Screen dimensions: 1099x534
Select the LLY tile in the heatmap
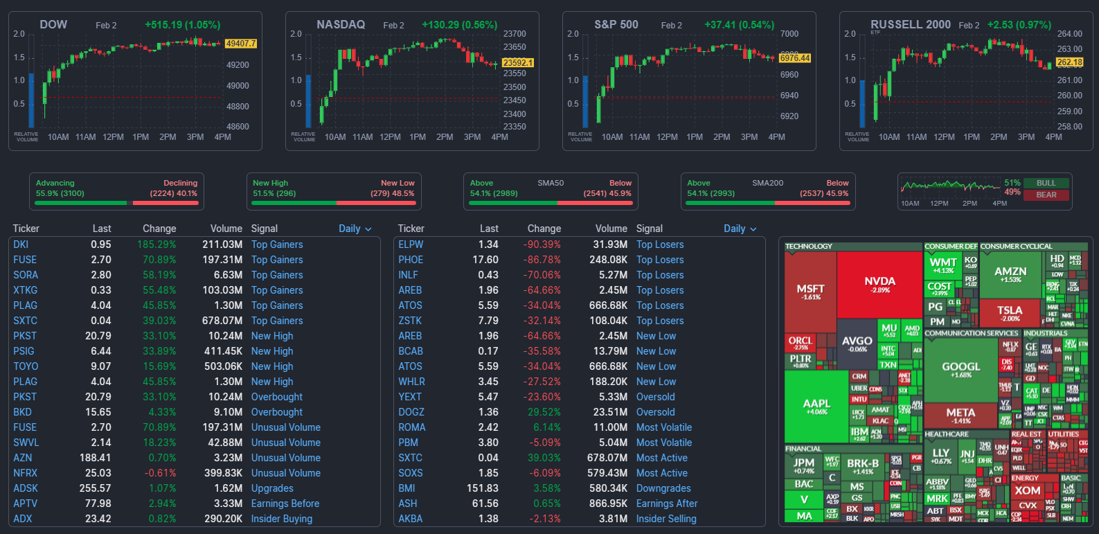coord(941,456)
